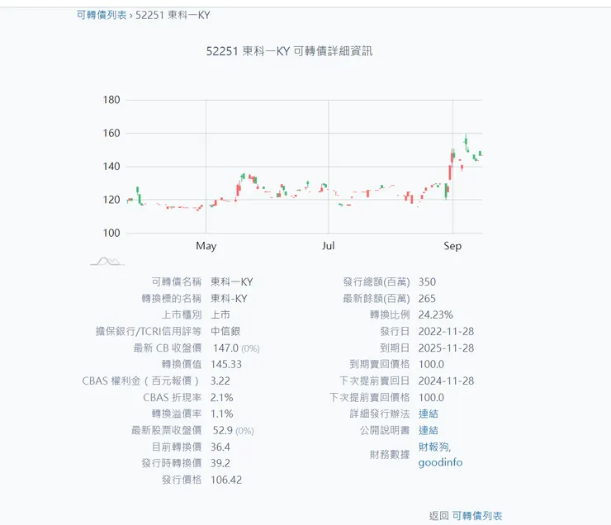Open the 公開說明書 連結 link
Screen dimensions: 611x525
(428, 430)
